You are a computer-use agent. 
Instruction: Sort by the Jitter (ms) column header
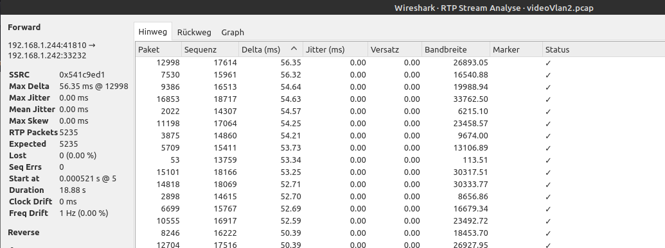click(x=335, y=49)
